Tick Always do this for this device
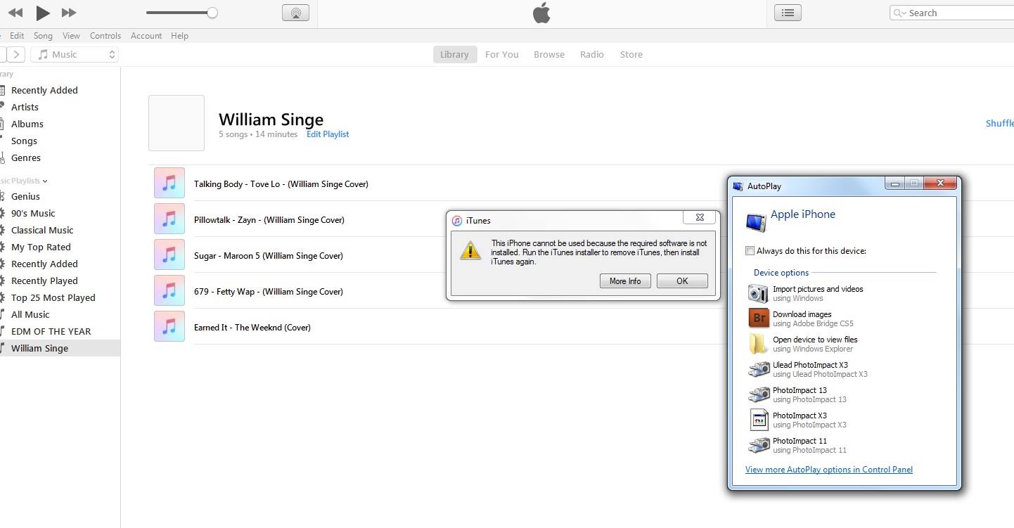The width and height of the screenshot is (1014, 528). click(750, 250)
